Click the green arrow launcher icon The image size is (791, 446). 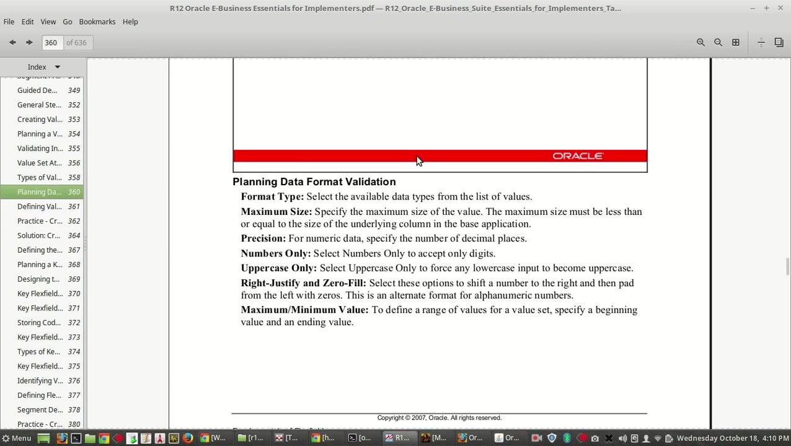132,438
